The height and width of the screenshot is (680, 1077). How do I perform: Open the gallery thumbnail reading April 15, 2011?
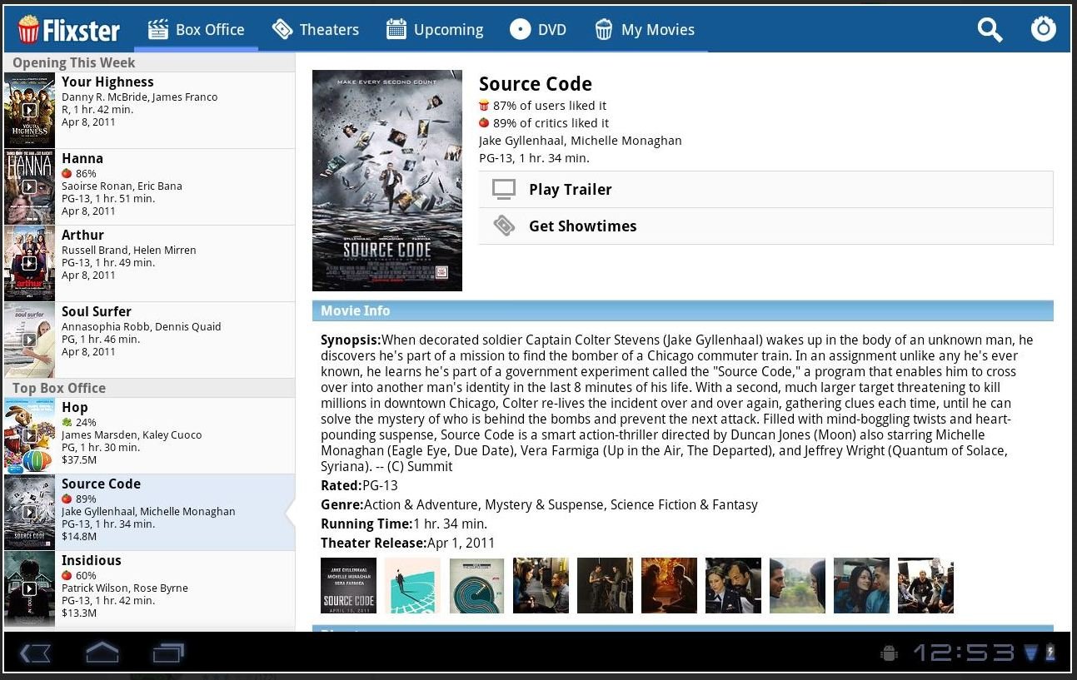(x=348, y=585)
